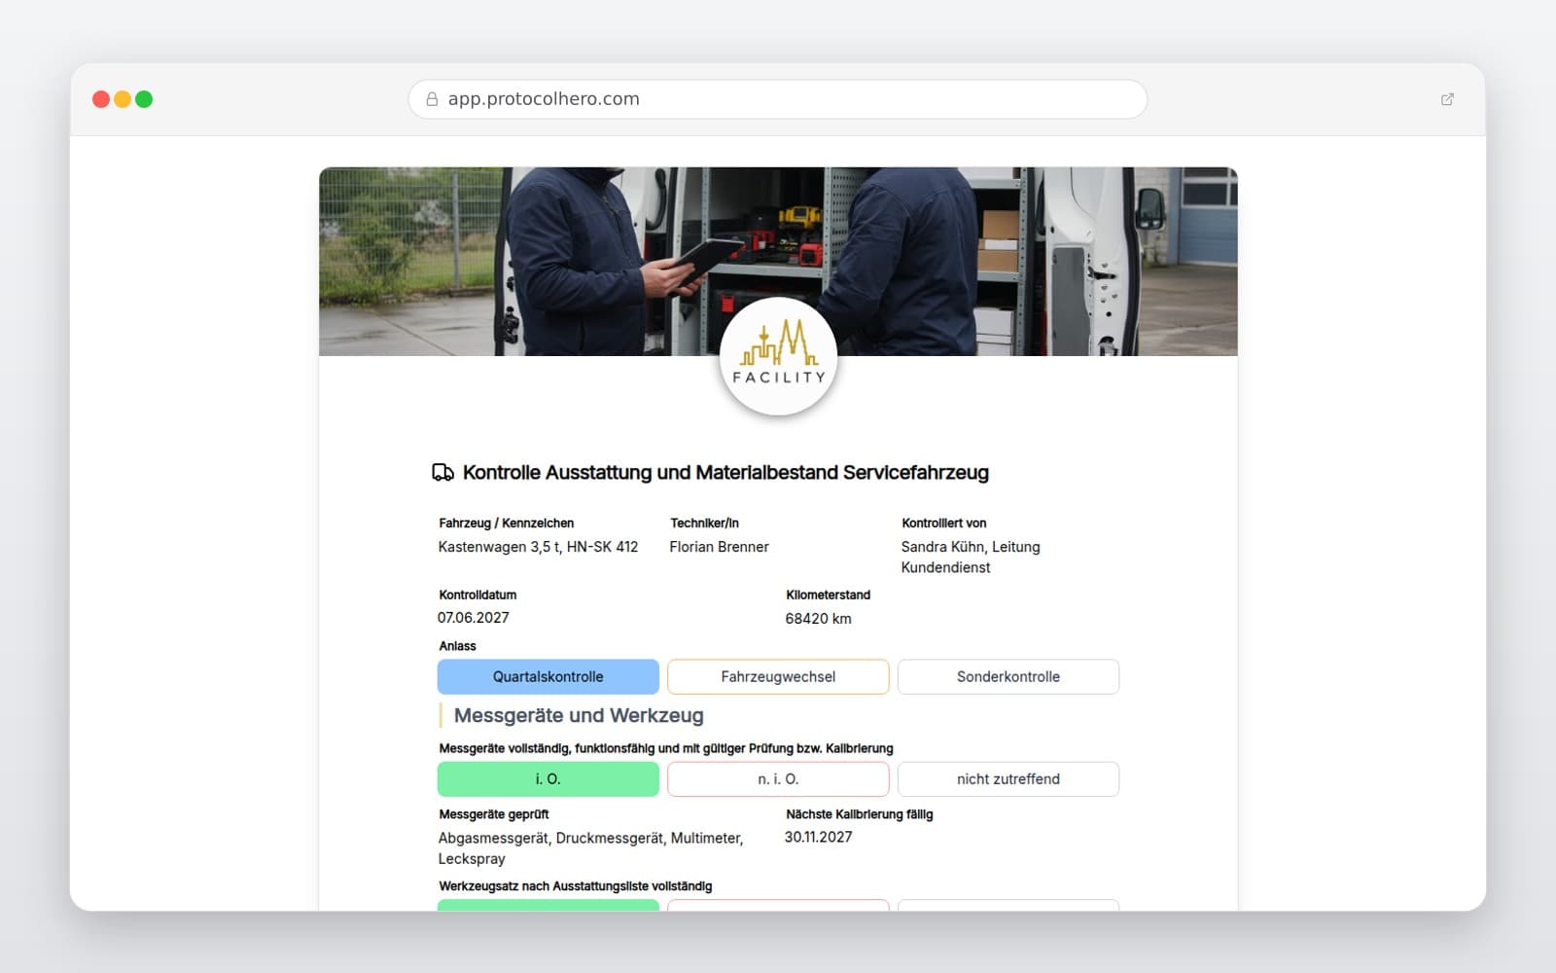
Task: Pick the Sonderkontrolle option
Action: click(x=1008, y=677)
